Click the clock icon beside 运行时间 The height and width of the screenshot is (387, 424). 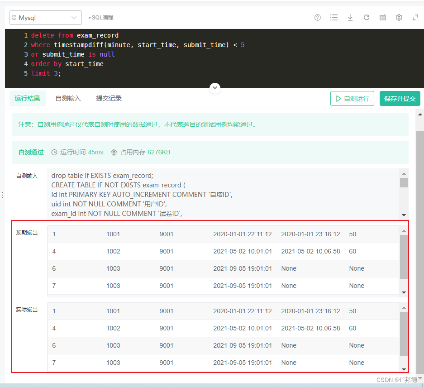pyautogui.click(x=54, y=152)
